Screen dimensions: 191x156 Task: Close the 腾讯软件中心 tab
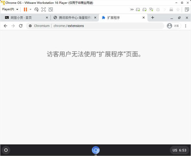[x=95, y=18]
